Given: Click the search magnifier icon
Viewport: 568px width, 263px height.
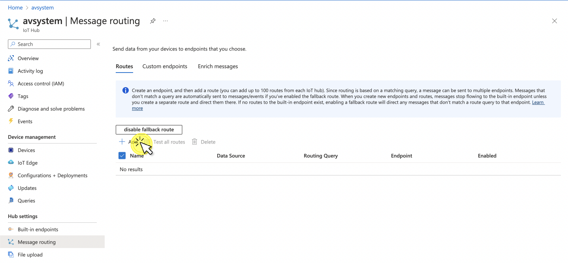Looking at the screenshot, I should click(x=13, y=44).
